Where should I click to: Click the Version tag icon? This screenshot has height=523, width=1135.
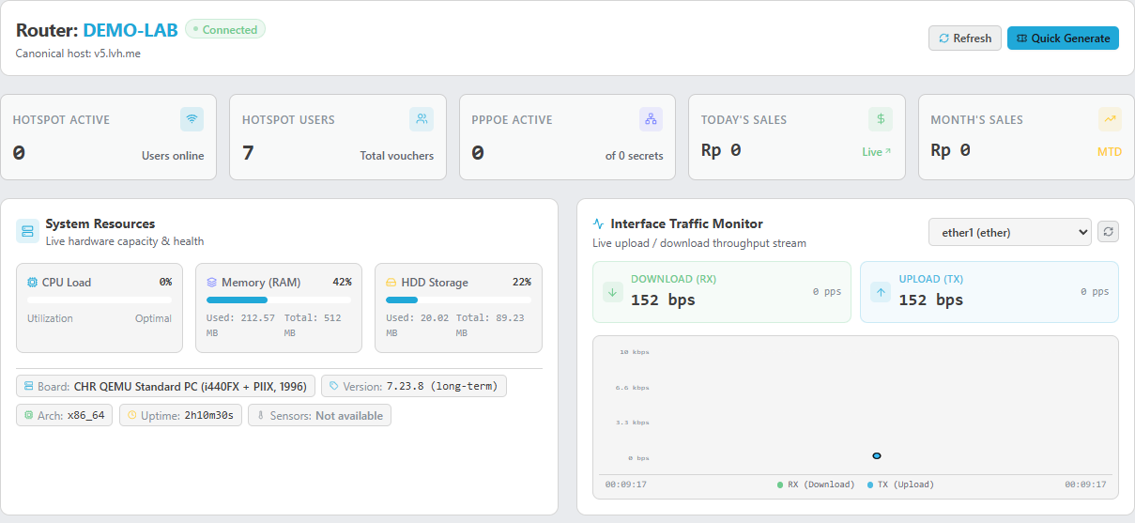333,386
